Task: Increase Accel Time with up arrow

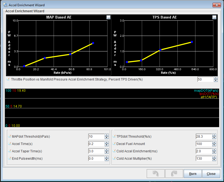Action: pos(106,143)
